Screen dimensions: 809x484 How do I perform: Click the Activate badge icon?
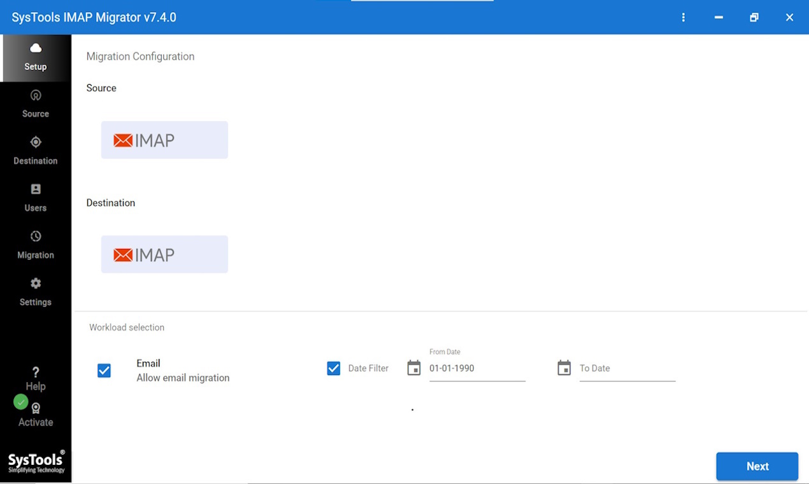click(36, 408)
